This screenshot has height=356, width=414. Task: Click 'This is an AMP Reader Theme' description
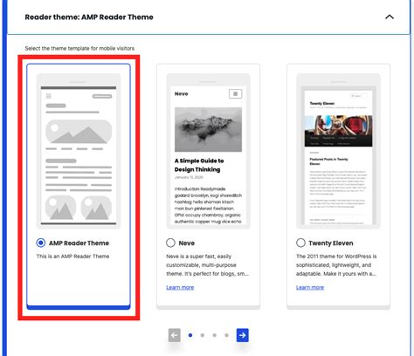(72, 257)
